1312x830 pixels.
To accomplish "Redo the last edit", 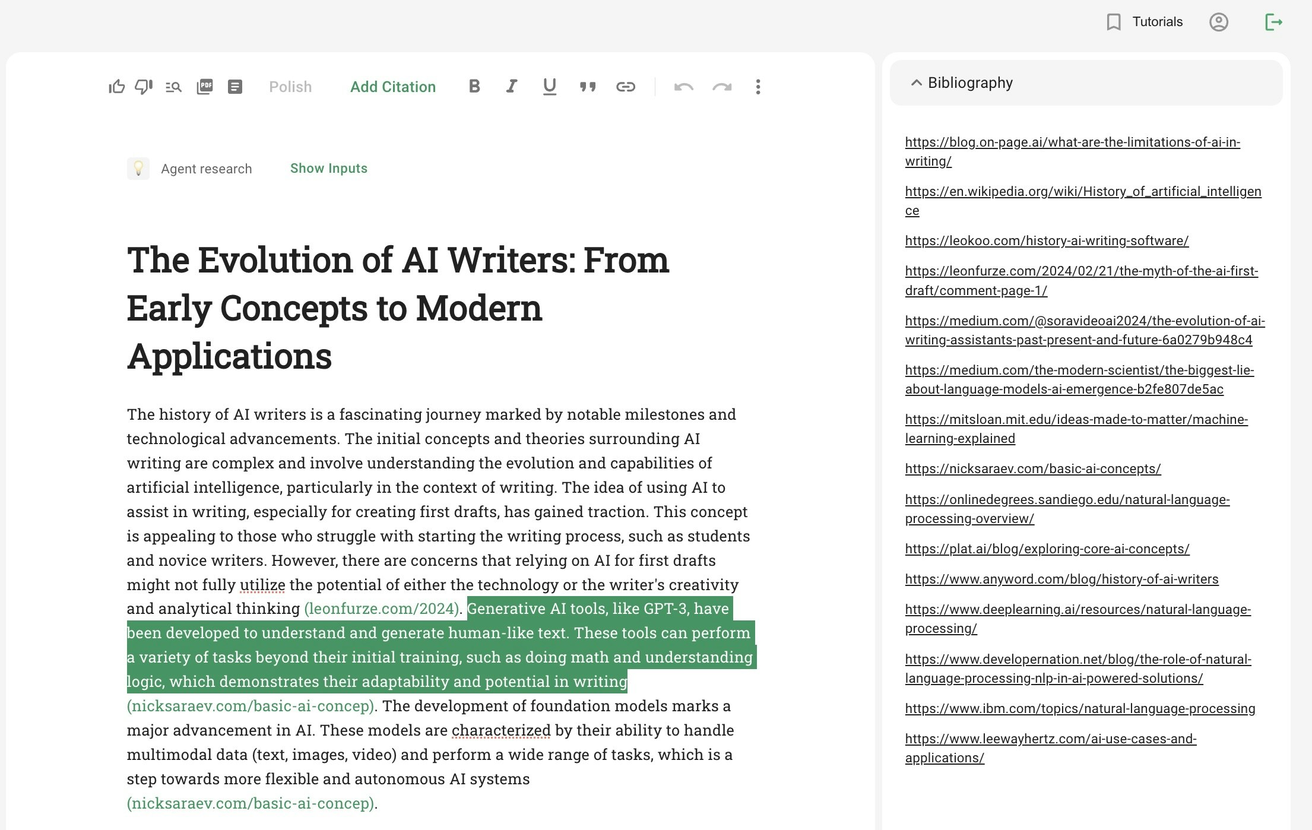I will pos(722,87).
